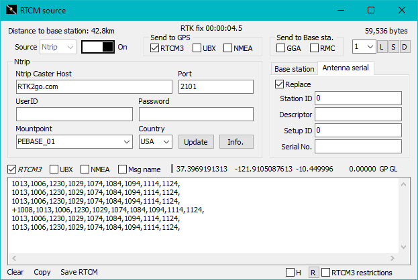Screen dimensions: 418x280
Task: Open the Country dropdown showing USA
Action: [x=156, y=141]
